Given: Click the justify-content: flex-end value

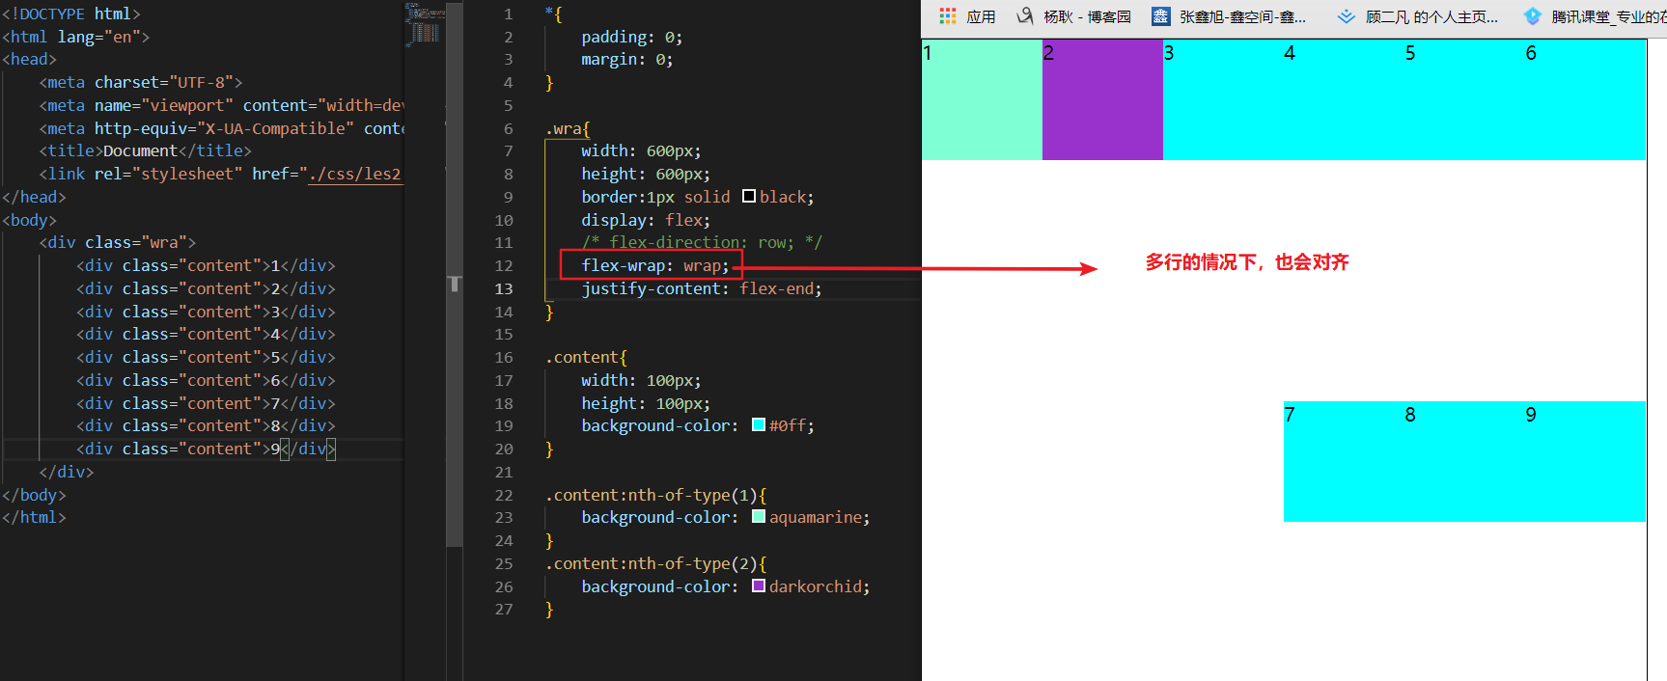Looking at the screenshot, I should point(781,288).
